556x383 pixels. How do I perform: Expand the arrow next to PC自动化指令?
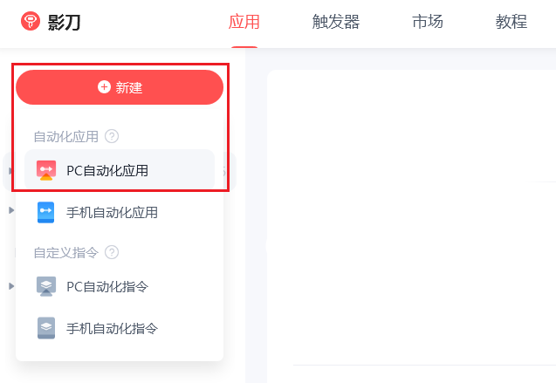click(x=11, y=286)
